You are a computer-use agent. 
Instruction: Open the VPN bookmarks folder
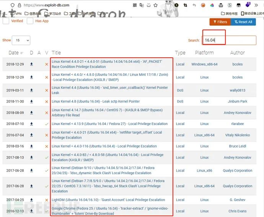pos(16,13)
